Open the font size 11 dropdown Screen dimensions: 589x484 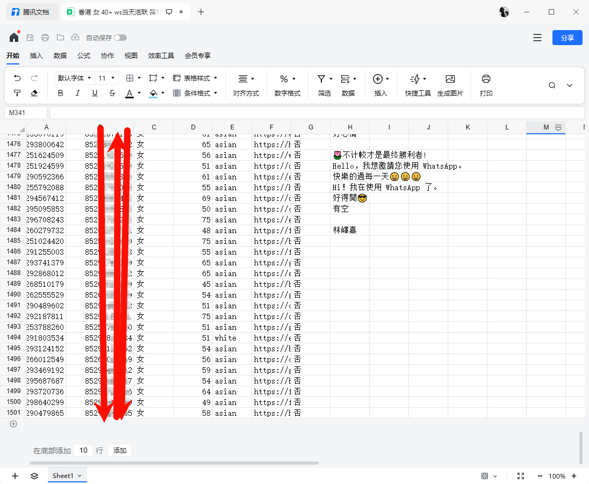point(107,77)
